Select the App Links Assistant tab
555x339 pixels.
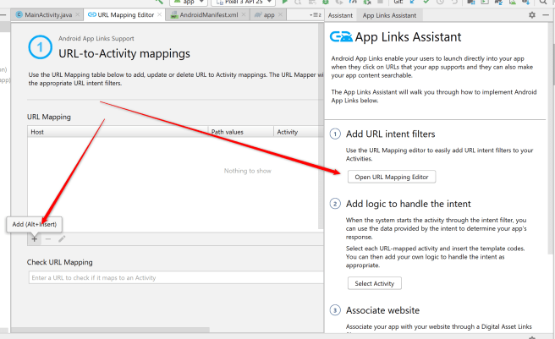[389, 15]
